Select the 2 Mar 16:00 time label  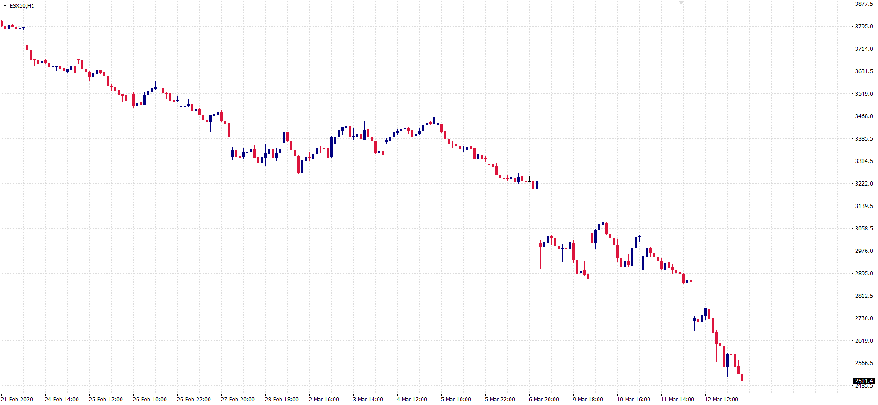(324, 400)
